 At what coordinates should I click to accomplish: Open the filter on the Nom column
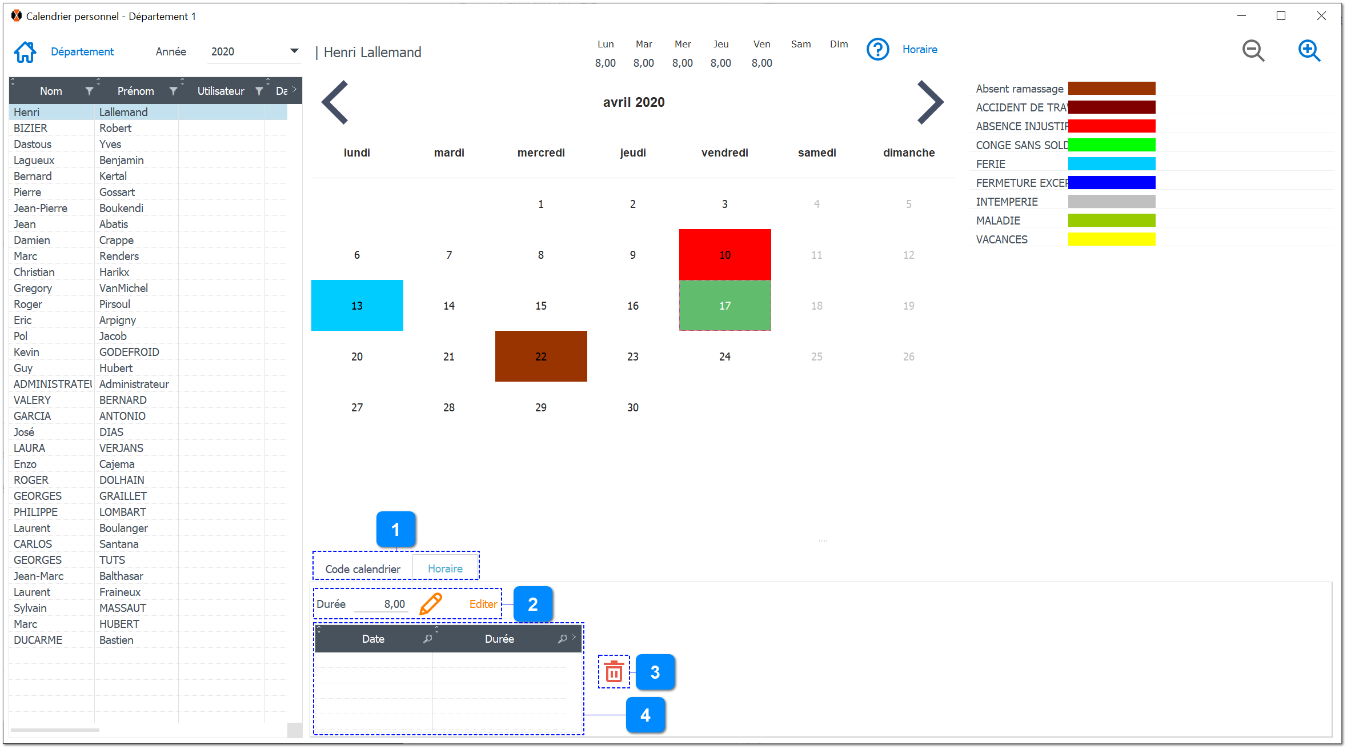90,90
